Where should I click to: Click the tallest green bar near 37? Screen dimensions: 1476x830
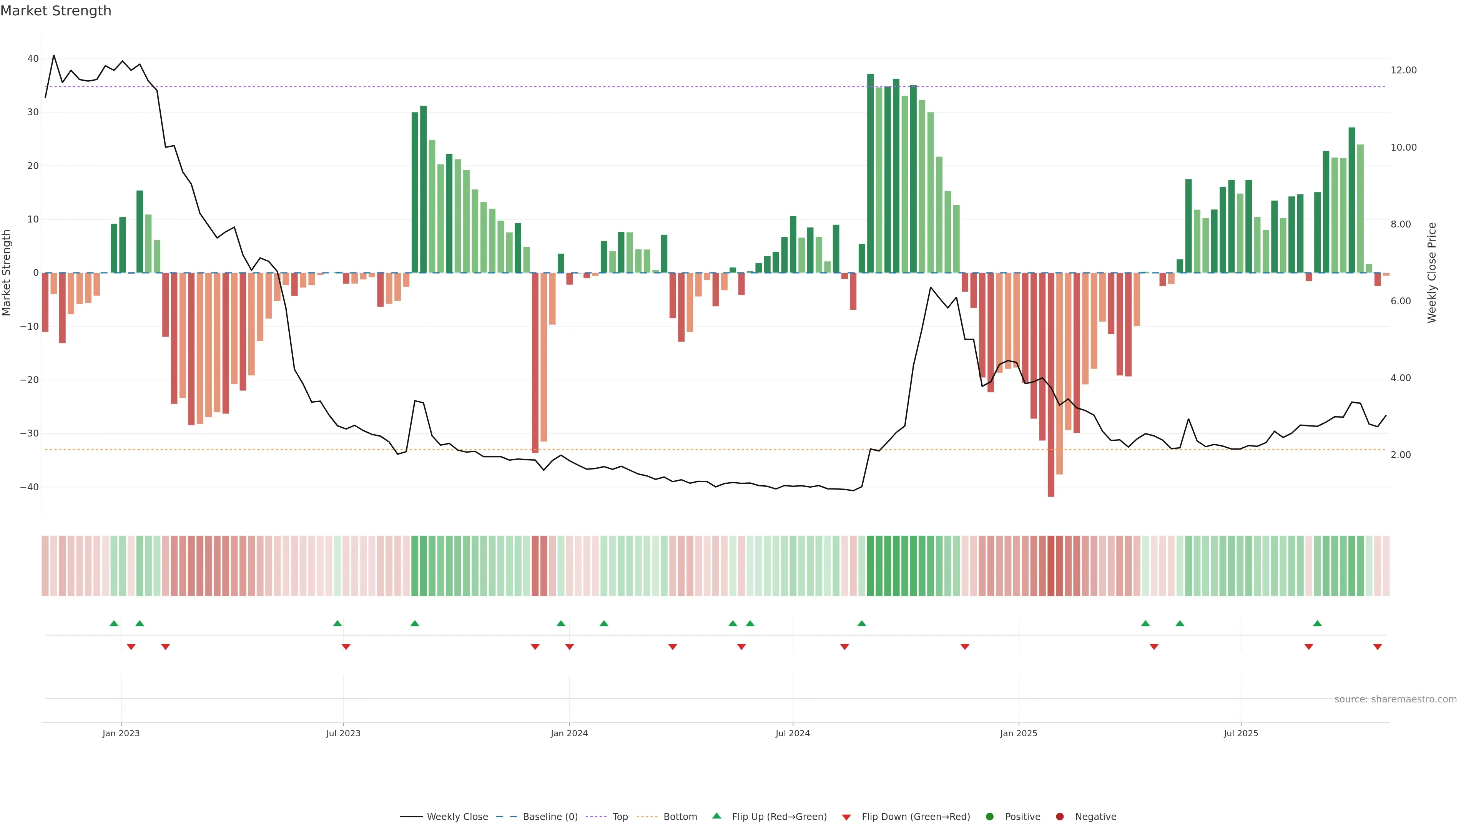(x=870, y=172)
